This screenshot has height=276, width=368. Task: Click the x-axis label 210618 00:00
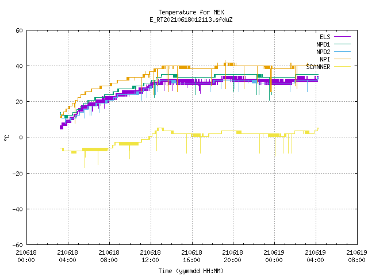click(26, 256)
